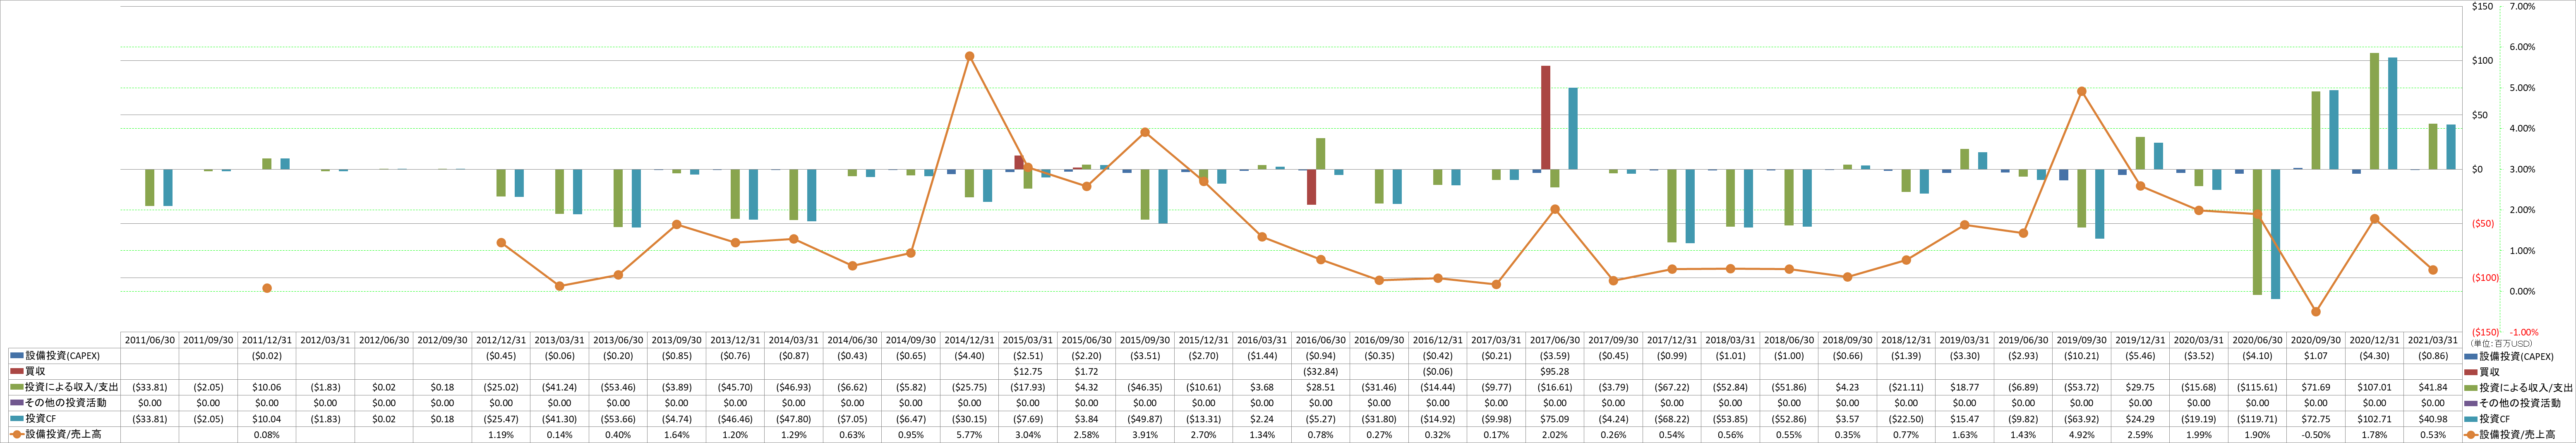The height and width of the screenshot is (443, 2576).
Task: Click the ($63.92) investing CF cell
Action: [2081, 419]
